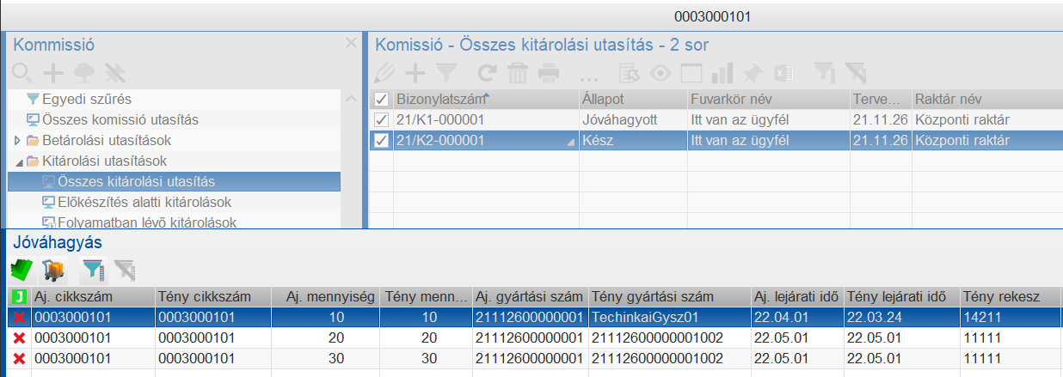Select Összes kitárolási utasítás tree item
The height and width of the screenshot is (377, 1063).
[174, 181]
